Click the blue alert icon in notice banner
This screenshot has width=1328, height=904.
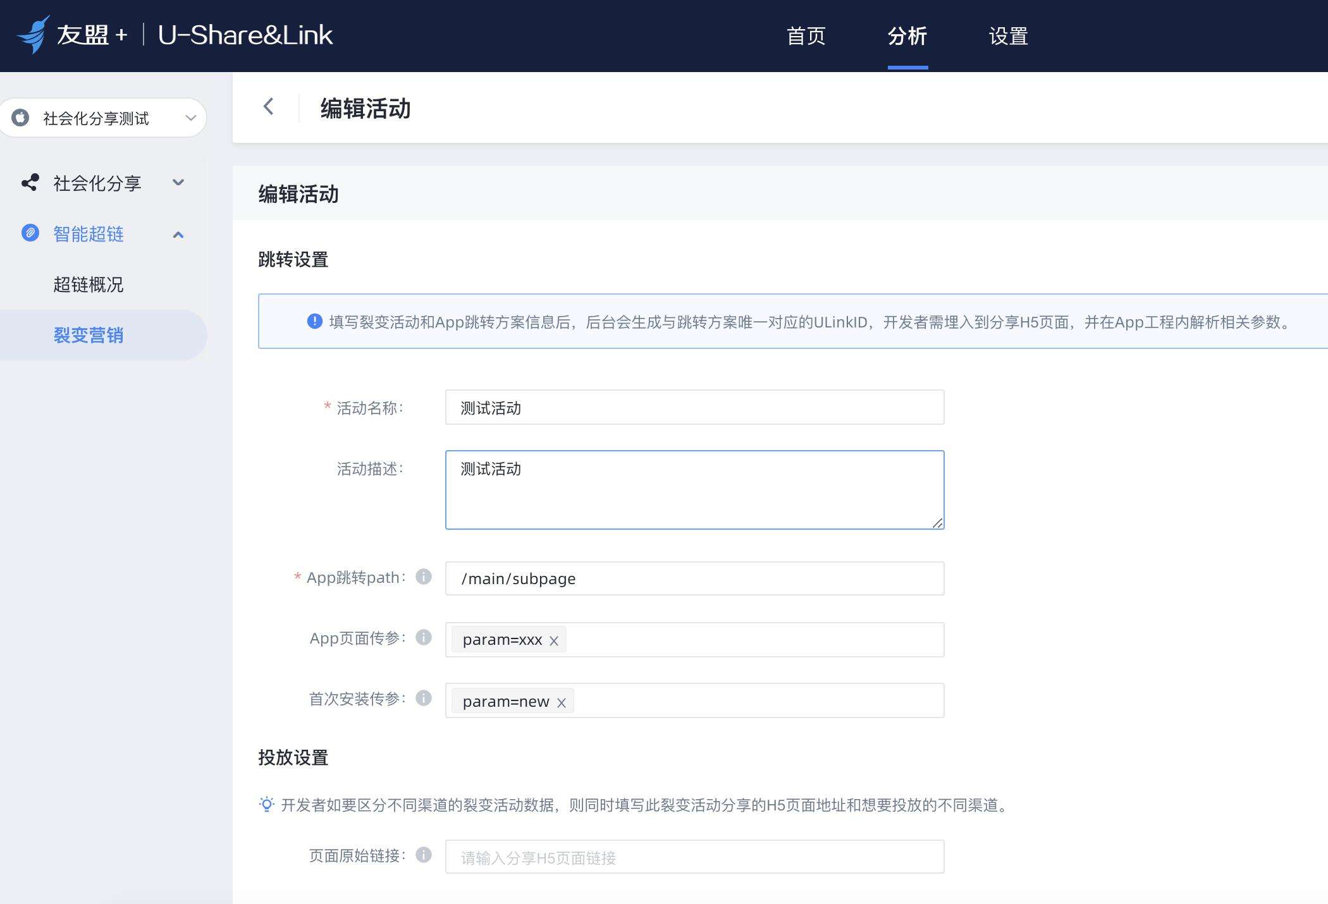[314, 321]
